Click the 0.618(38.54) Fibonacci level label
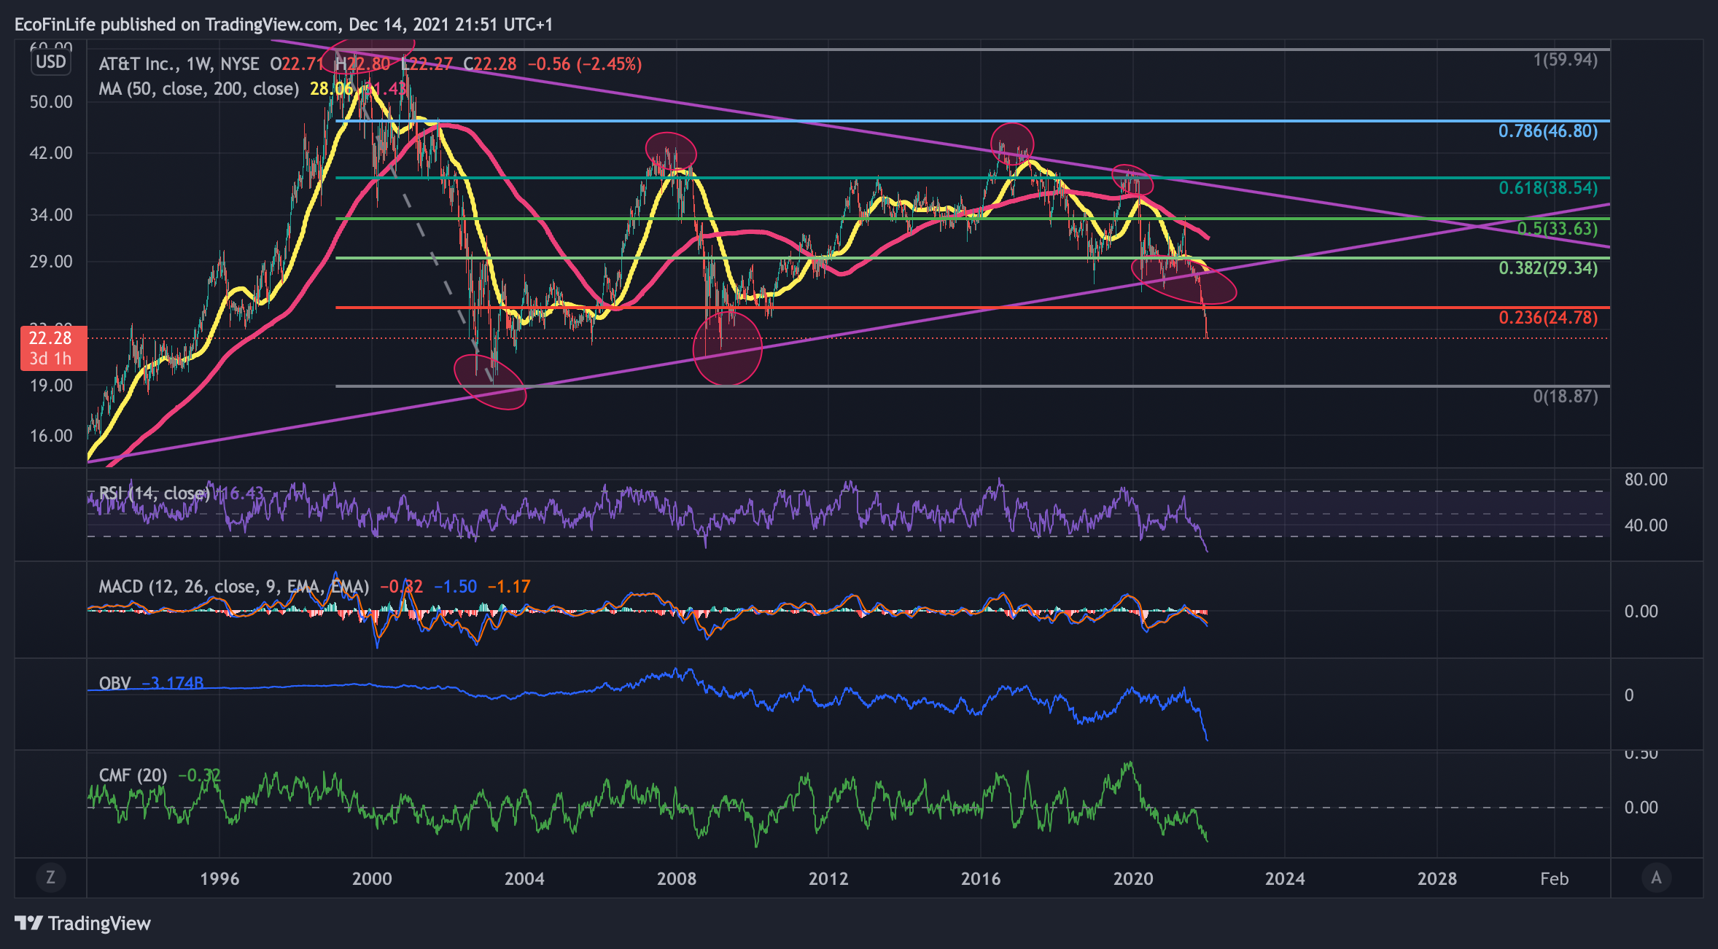1718x949 pixels. 1548,188
